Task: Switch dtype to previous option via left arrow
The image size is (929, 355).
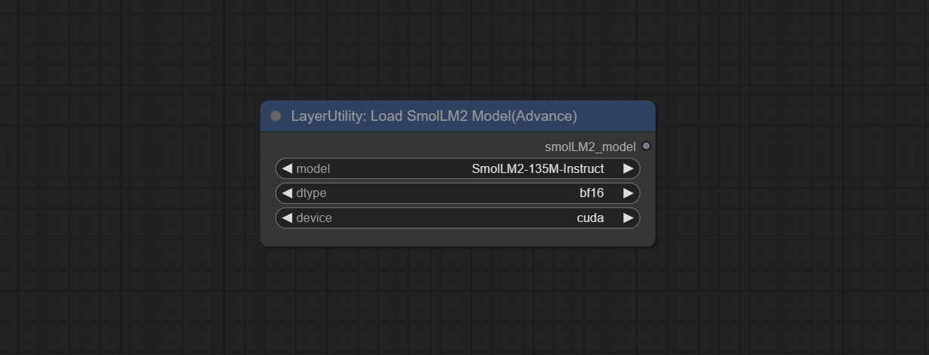Action: [287, 193]
